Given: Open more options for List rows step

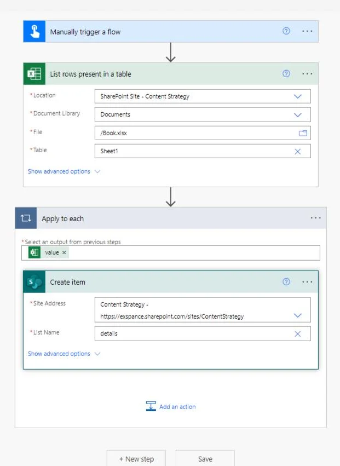Looking at the screenshot, I should point(307,74).
